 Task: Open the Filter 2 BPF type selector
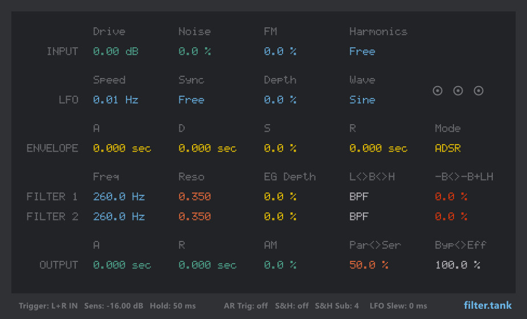(x=358, y=216)
